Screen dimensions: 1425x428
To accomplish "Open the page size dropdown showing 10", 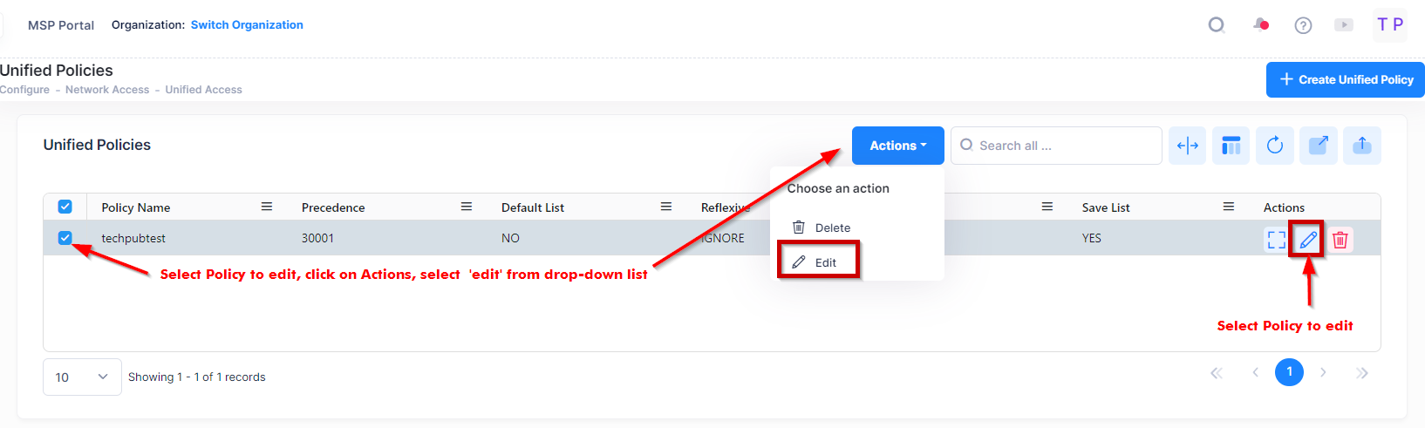I will [82, 377].
